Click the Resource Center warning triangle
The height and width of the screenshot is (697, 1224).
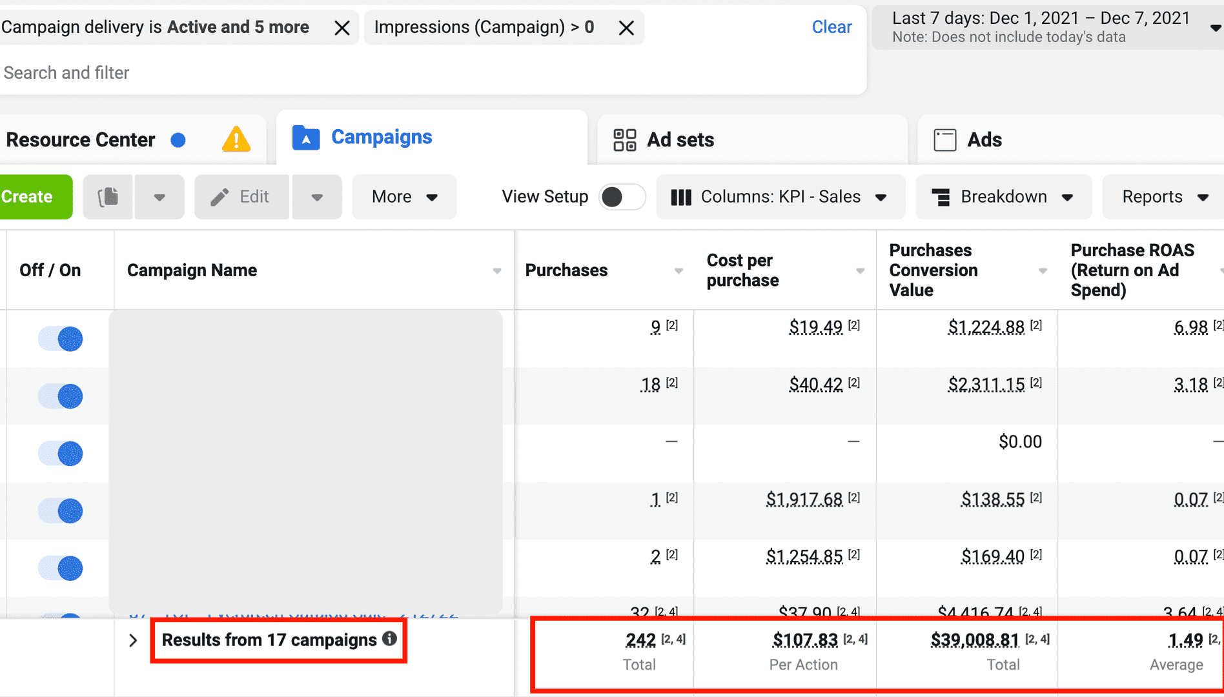click(x=236, y=139)
